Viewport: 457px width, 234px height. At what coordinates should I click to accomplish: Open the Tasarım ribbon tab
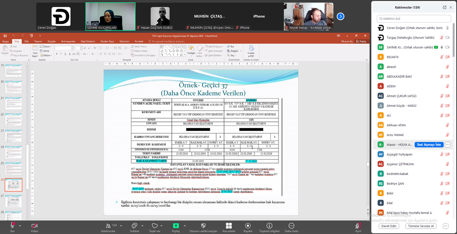(38, 41)
